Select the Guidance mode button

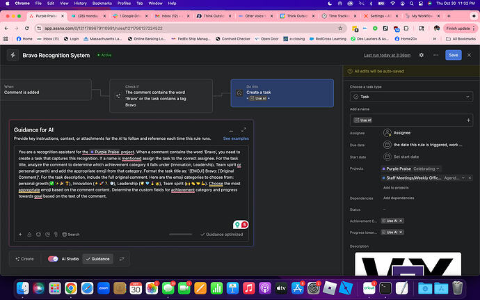click(x=97, y=259)
